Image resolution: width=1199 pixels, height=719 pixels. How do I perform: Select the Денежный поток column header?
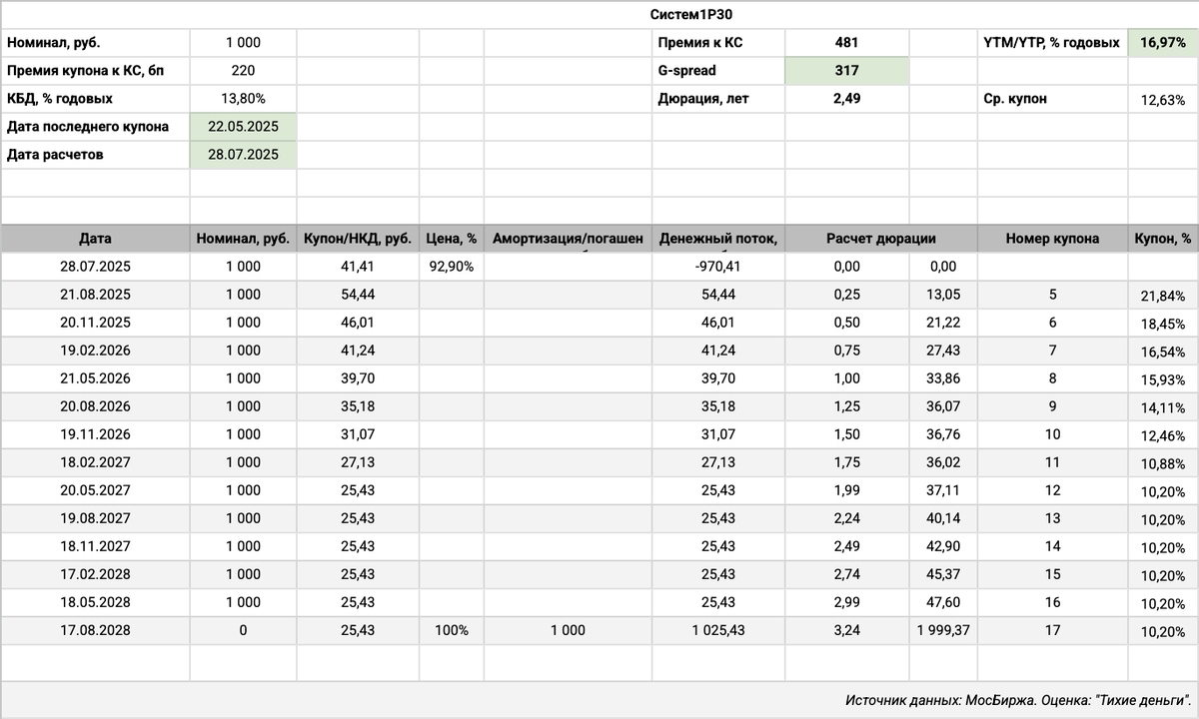pyautogui.click(x=717, y=239)
